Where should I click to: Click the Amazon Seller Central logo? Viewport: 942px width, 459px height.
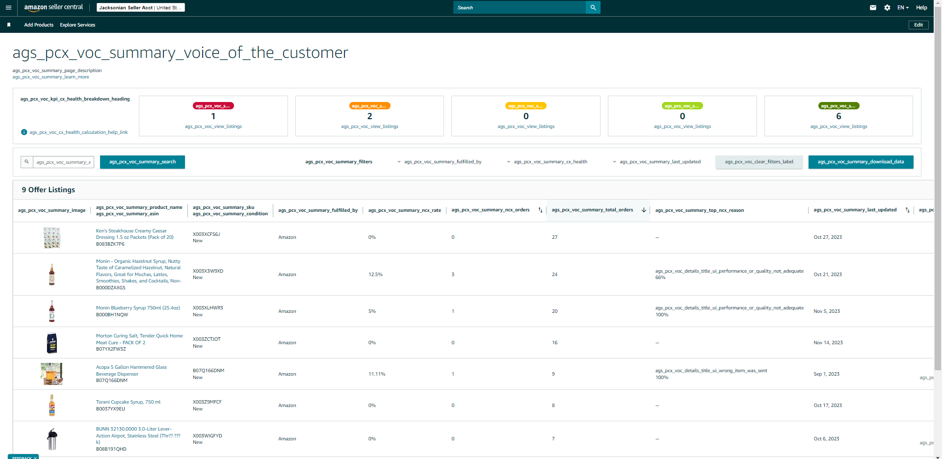pos(53,7)
